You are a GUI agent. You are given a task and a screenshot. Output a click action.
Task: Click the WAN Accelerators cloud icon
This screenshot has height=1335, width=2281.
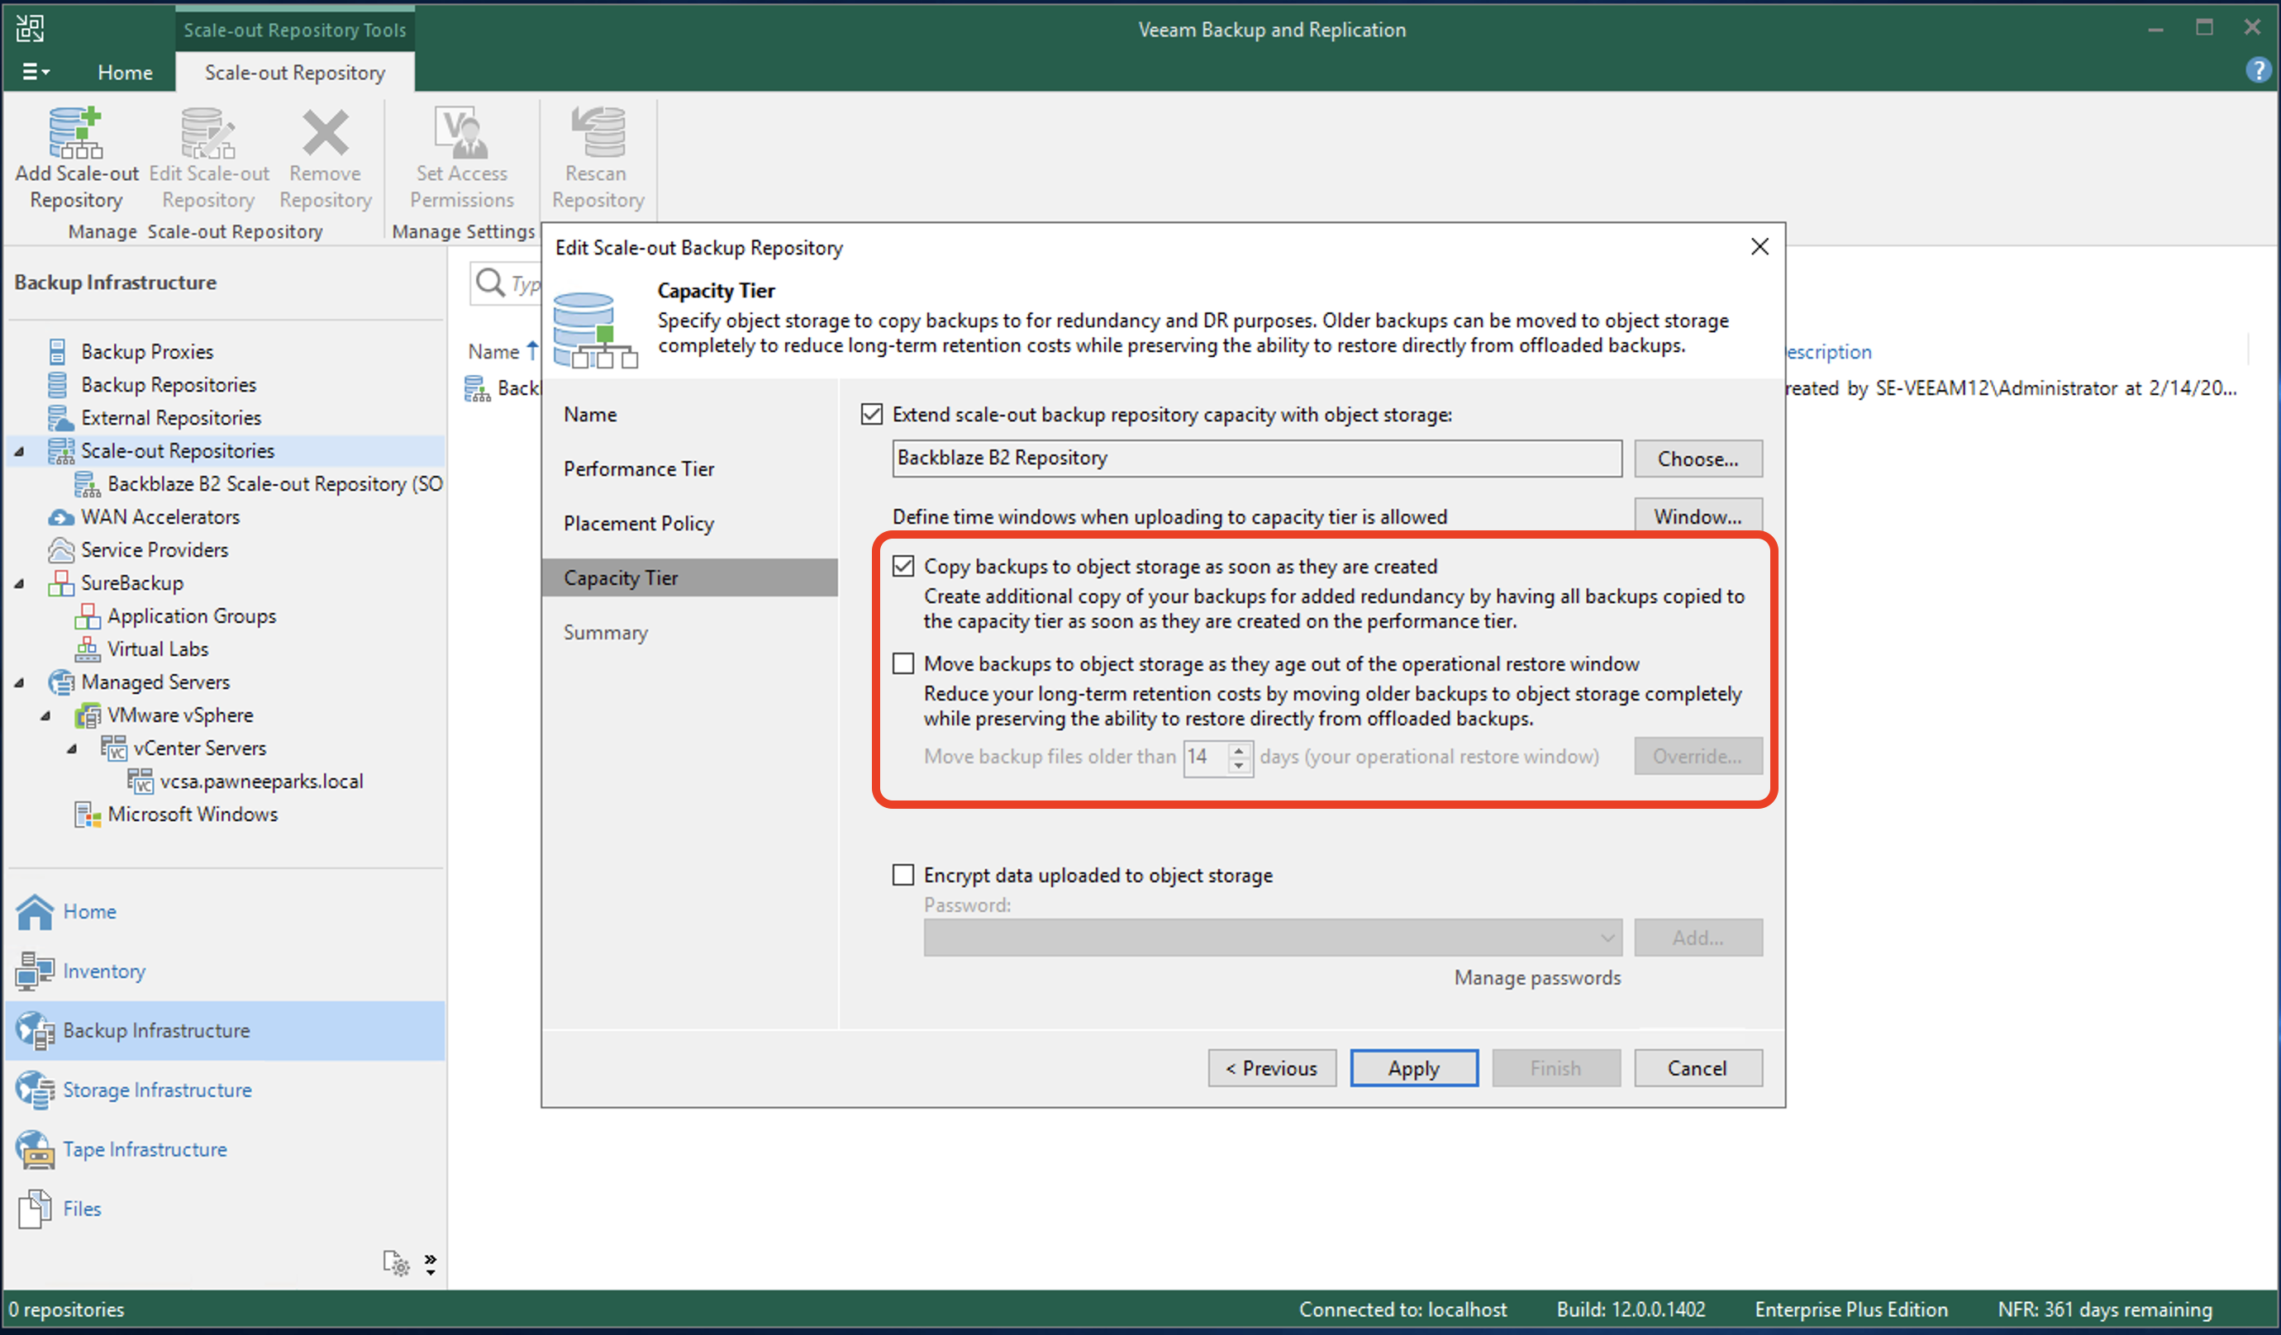pyautogui.click(x=60, y=517)
